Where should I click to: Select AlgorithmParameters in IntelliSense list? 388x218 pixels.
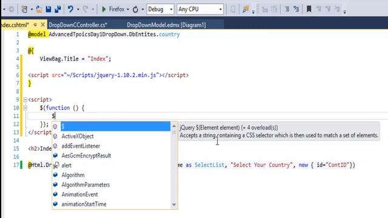pos(111,185)
